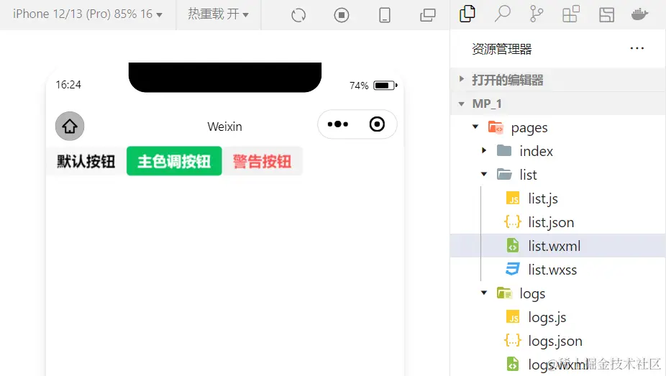666x376 pixels.
Task: Open the iPhone 12/13 device dropdown
Action: [x=88, y=14]
